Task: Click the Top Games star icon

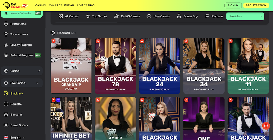Action: pos(88,16)
